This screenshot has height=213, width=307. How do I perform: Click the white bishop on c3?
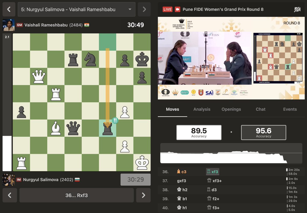click(x=56, y=128)
